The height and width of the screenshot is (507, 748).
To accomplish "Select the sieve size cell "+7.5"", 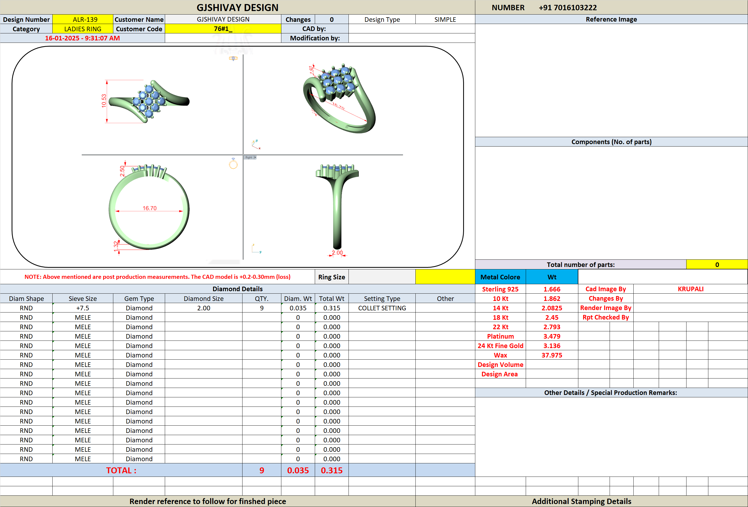I will click(x=83, y=308).
